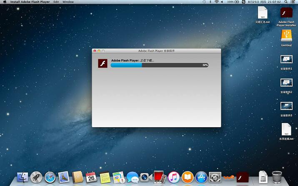Open Messages chat bubbles in dock
Image resolution: width=298 pixels, height=186 pixels.
tap(133, 177)
